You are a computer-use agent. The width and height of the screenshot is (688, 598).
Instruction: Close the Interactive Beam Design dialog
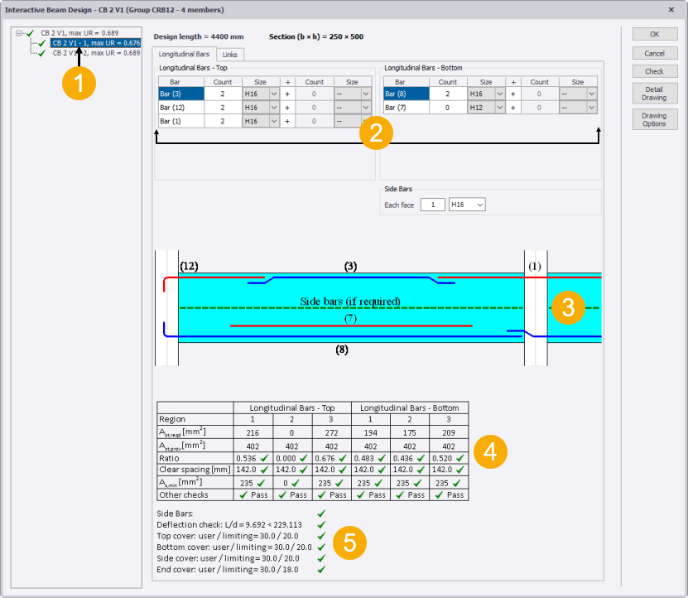671,9
